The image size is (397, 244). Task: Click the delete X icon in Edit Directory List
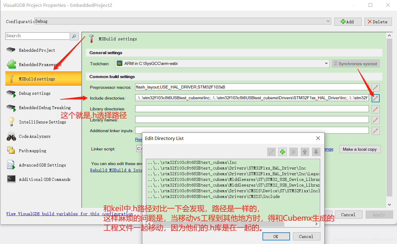click(294, 152)
